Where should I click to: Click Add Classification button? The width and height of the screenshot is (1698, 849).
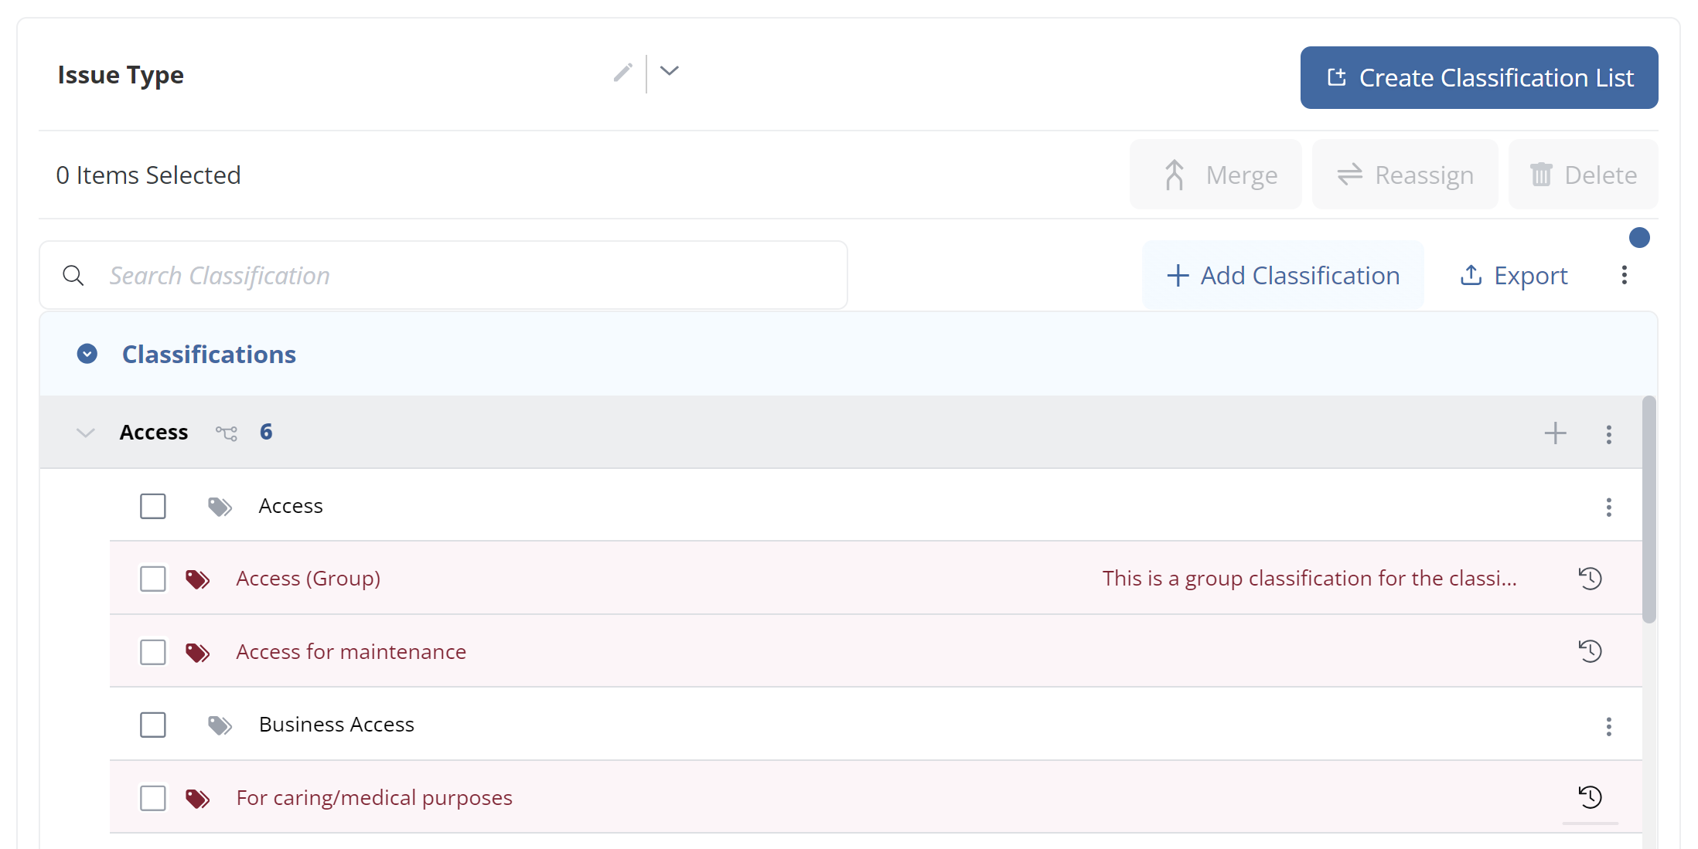tap(1283, 275)
